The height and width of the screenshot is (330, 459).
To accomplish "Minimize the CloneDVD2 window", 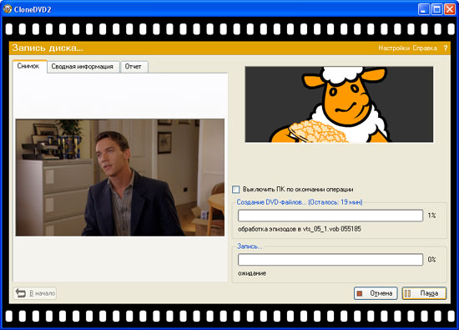I will pos(423,9).
